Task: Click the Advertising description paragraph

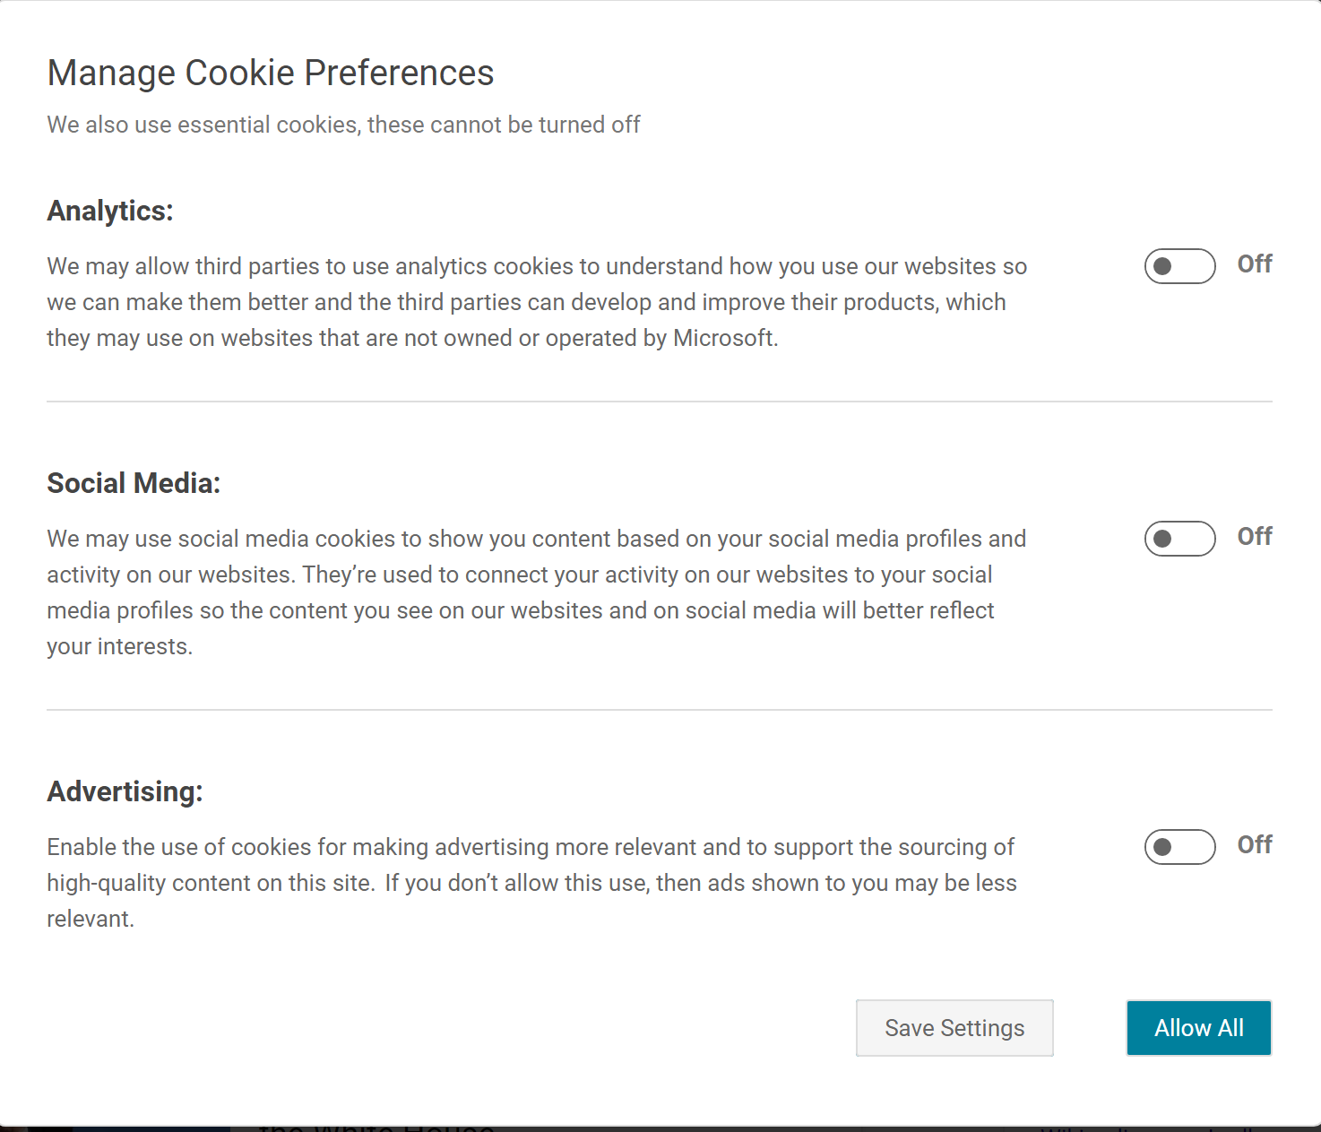Action: 531,882
